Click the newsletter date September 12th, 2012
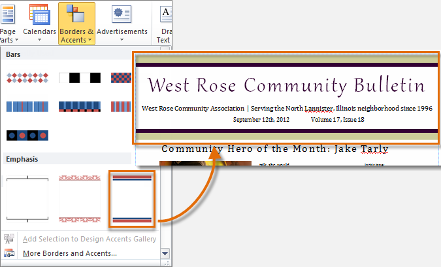 pos(261,120)
